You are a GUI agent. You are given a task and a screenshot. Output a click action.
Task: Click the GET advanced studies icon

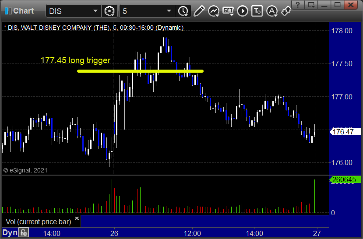click(228, 11)
